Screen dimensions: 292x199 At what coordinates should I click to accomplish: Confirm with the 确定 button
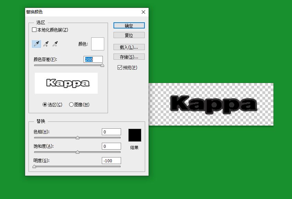click(129, 25)
